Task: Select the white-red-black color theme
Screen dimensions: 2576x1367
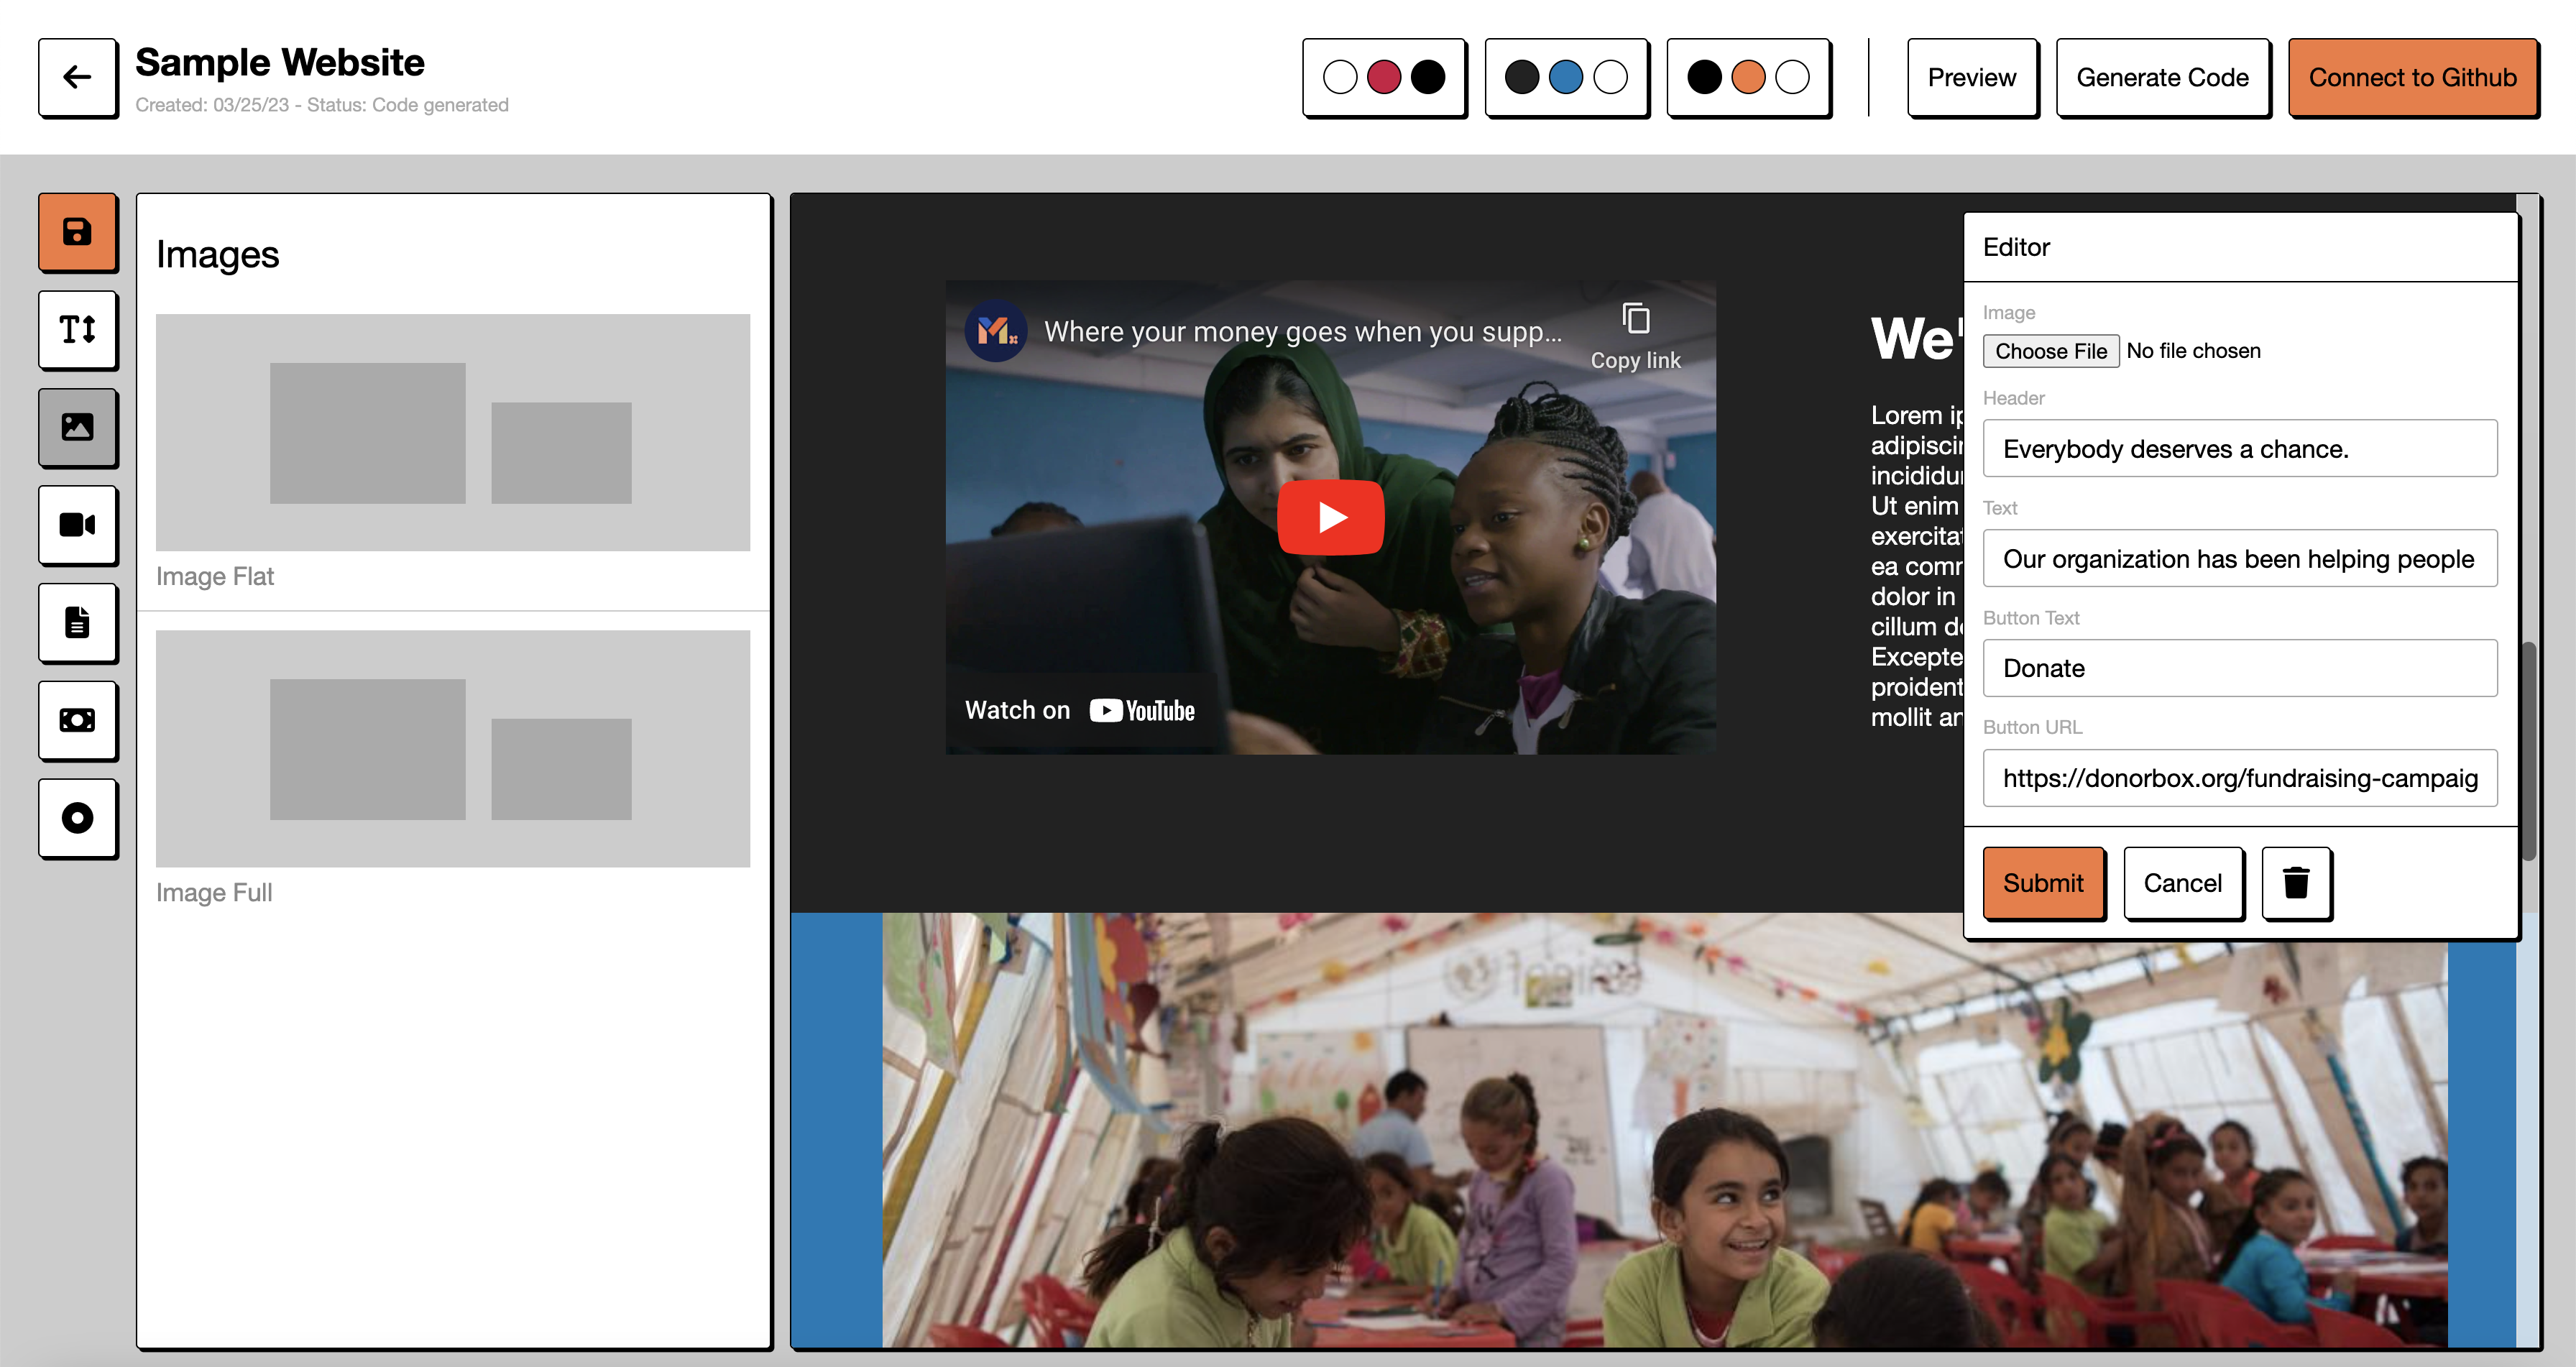Action: 1383,77
